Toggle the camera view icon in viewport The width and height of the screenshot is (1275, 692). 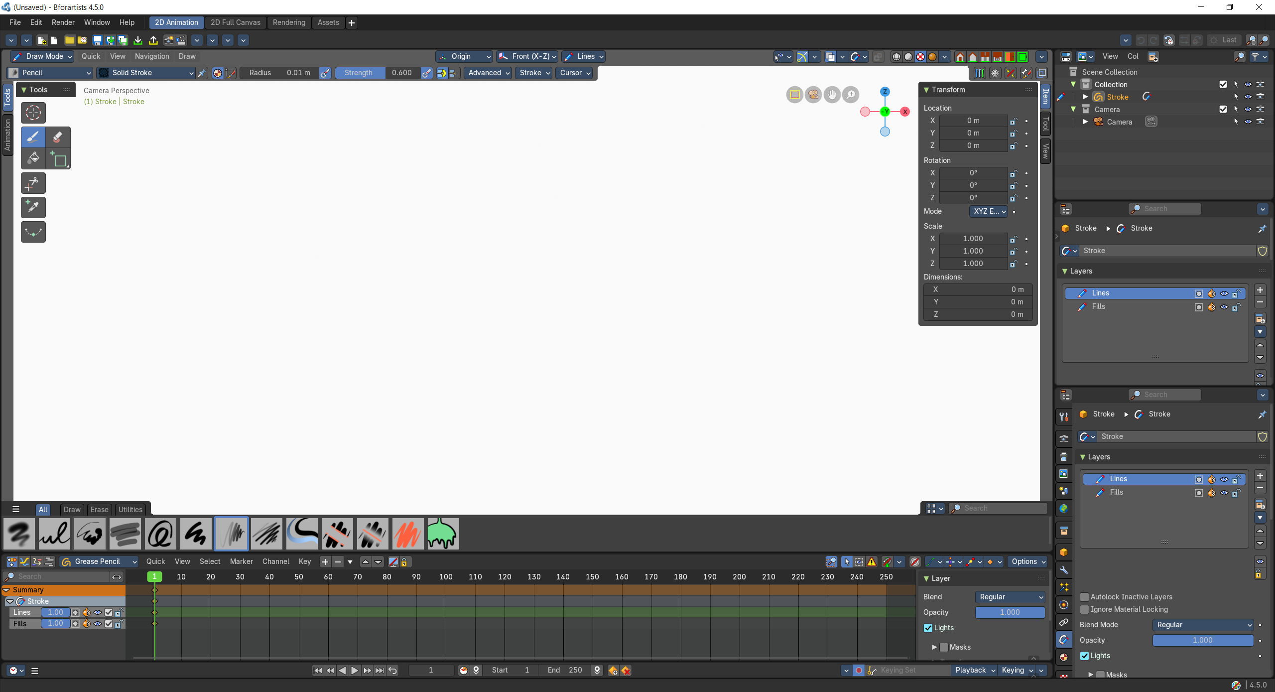pos(813,95)
